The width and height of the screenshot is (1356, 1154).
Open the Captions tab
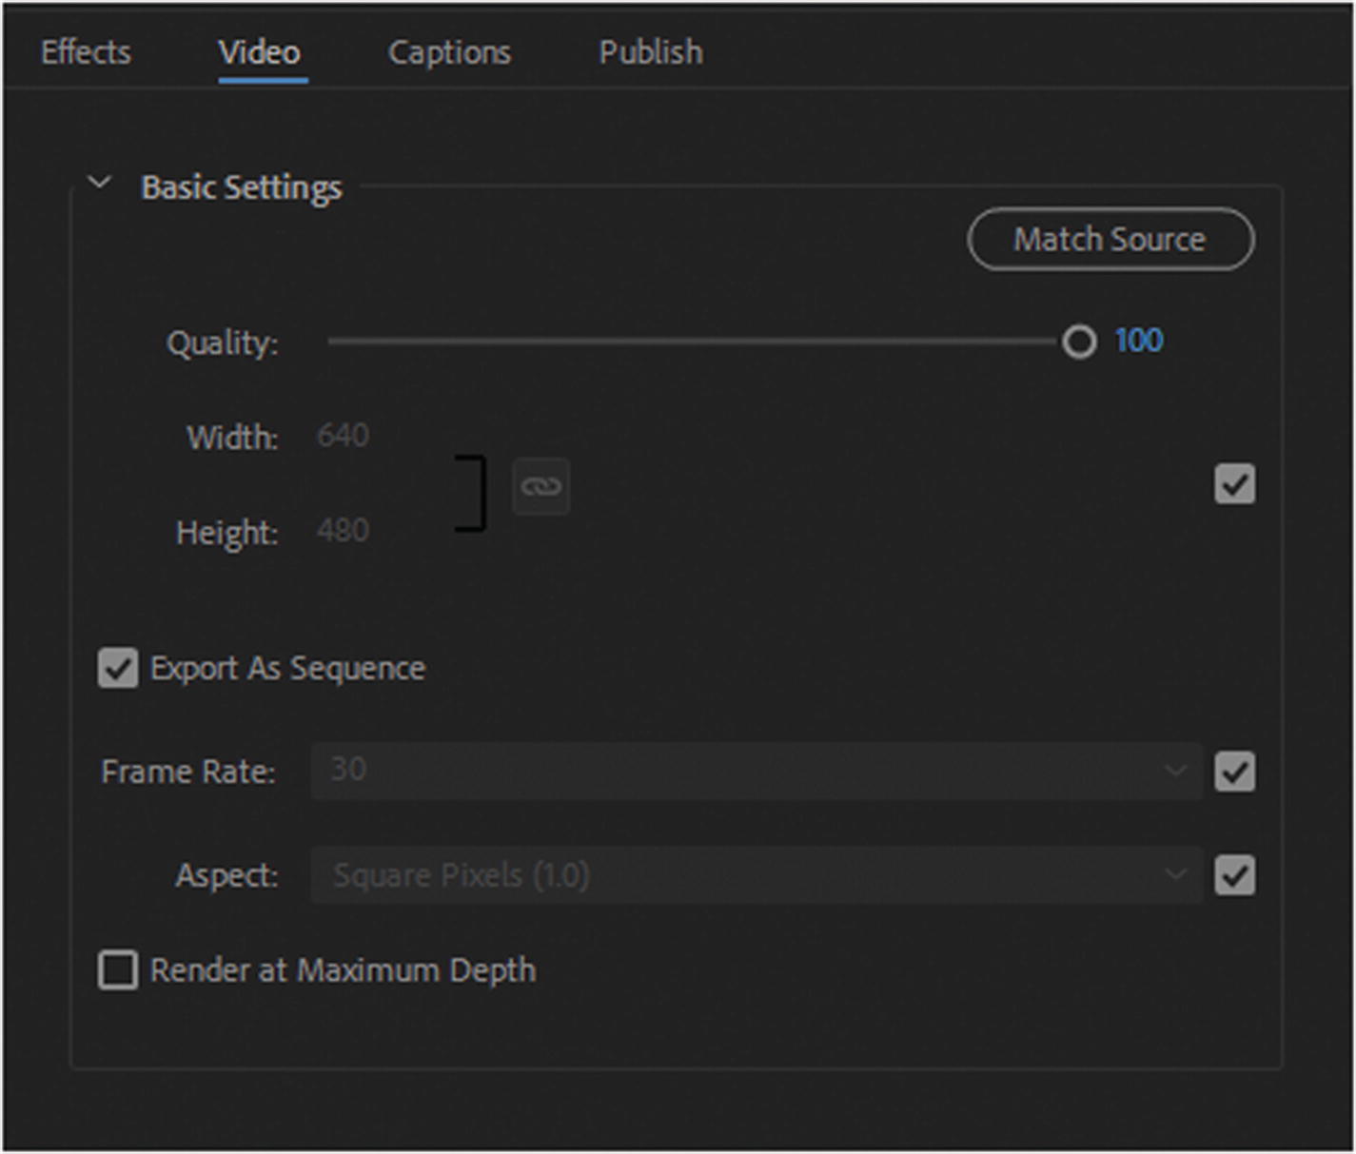449,52
